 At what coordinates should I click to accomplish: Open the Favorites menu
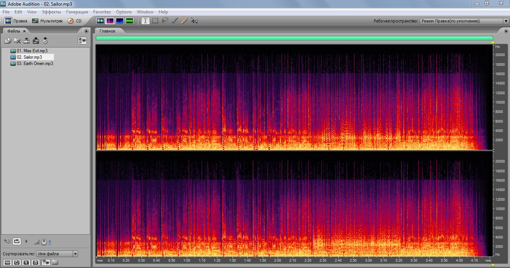[102, 12]
